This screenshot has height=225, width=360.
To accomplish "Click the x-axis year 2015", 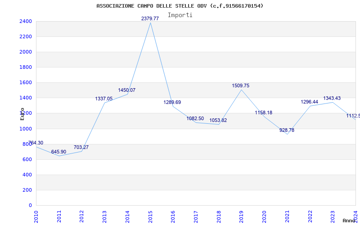I will point(150,217).
